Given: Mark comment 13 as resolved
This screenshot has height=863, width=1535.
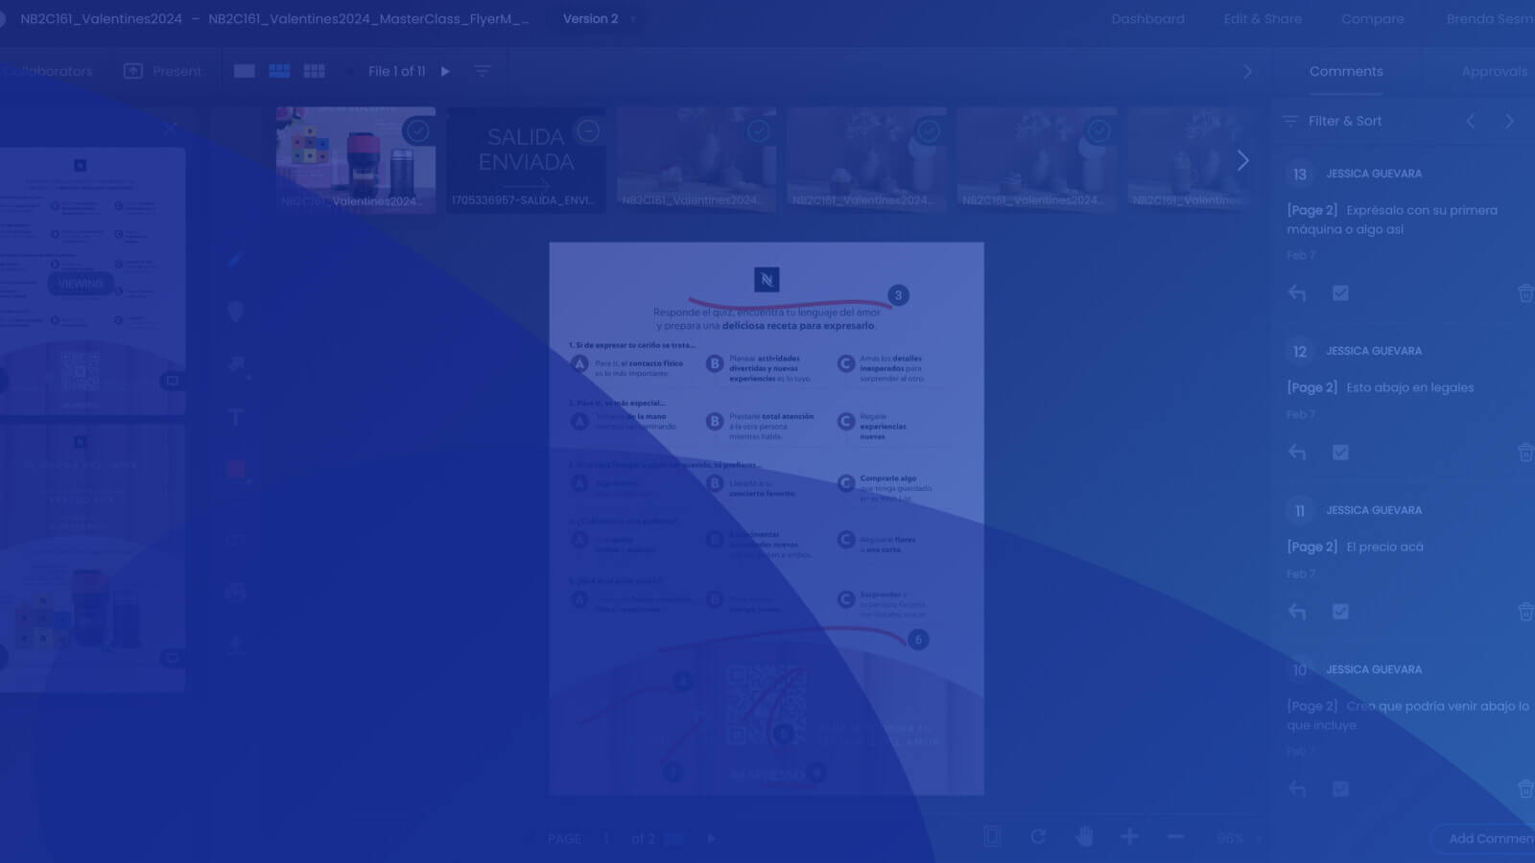Looking at the screenshot, I should point(1340,293).
